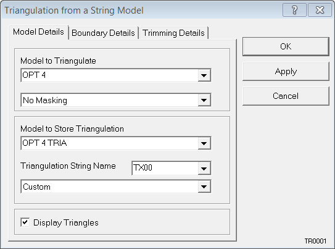Click the Display Triangles label text
Image resolution: width=335 pixels, height=249 pixels.
[x=66, y=222]
